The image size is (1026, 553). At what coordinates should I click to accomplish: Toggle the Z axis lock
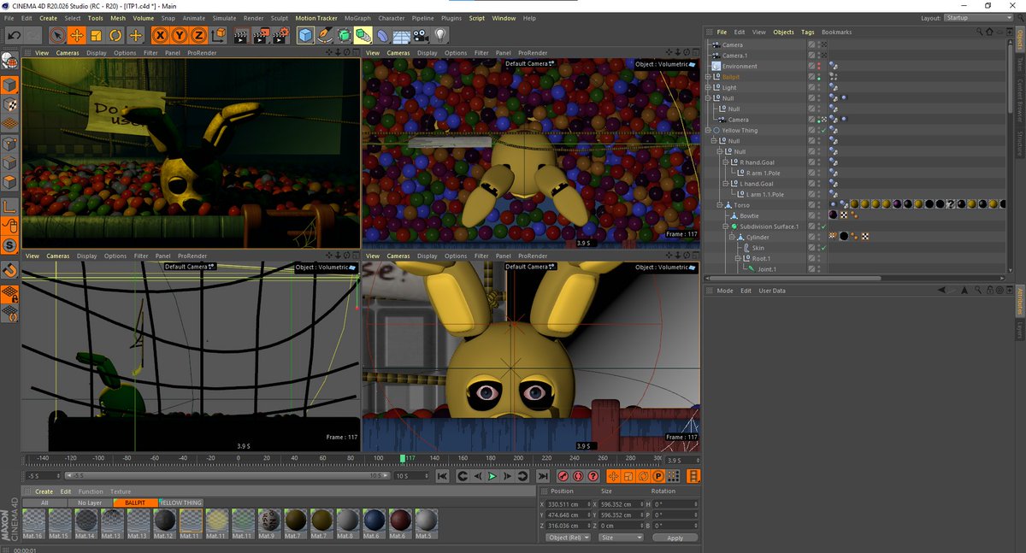coord(198,35)
